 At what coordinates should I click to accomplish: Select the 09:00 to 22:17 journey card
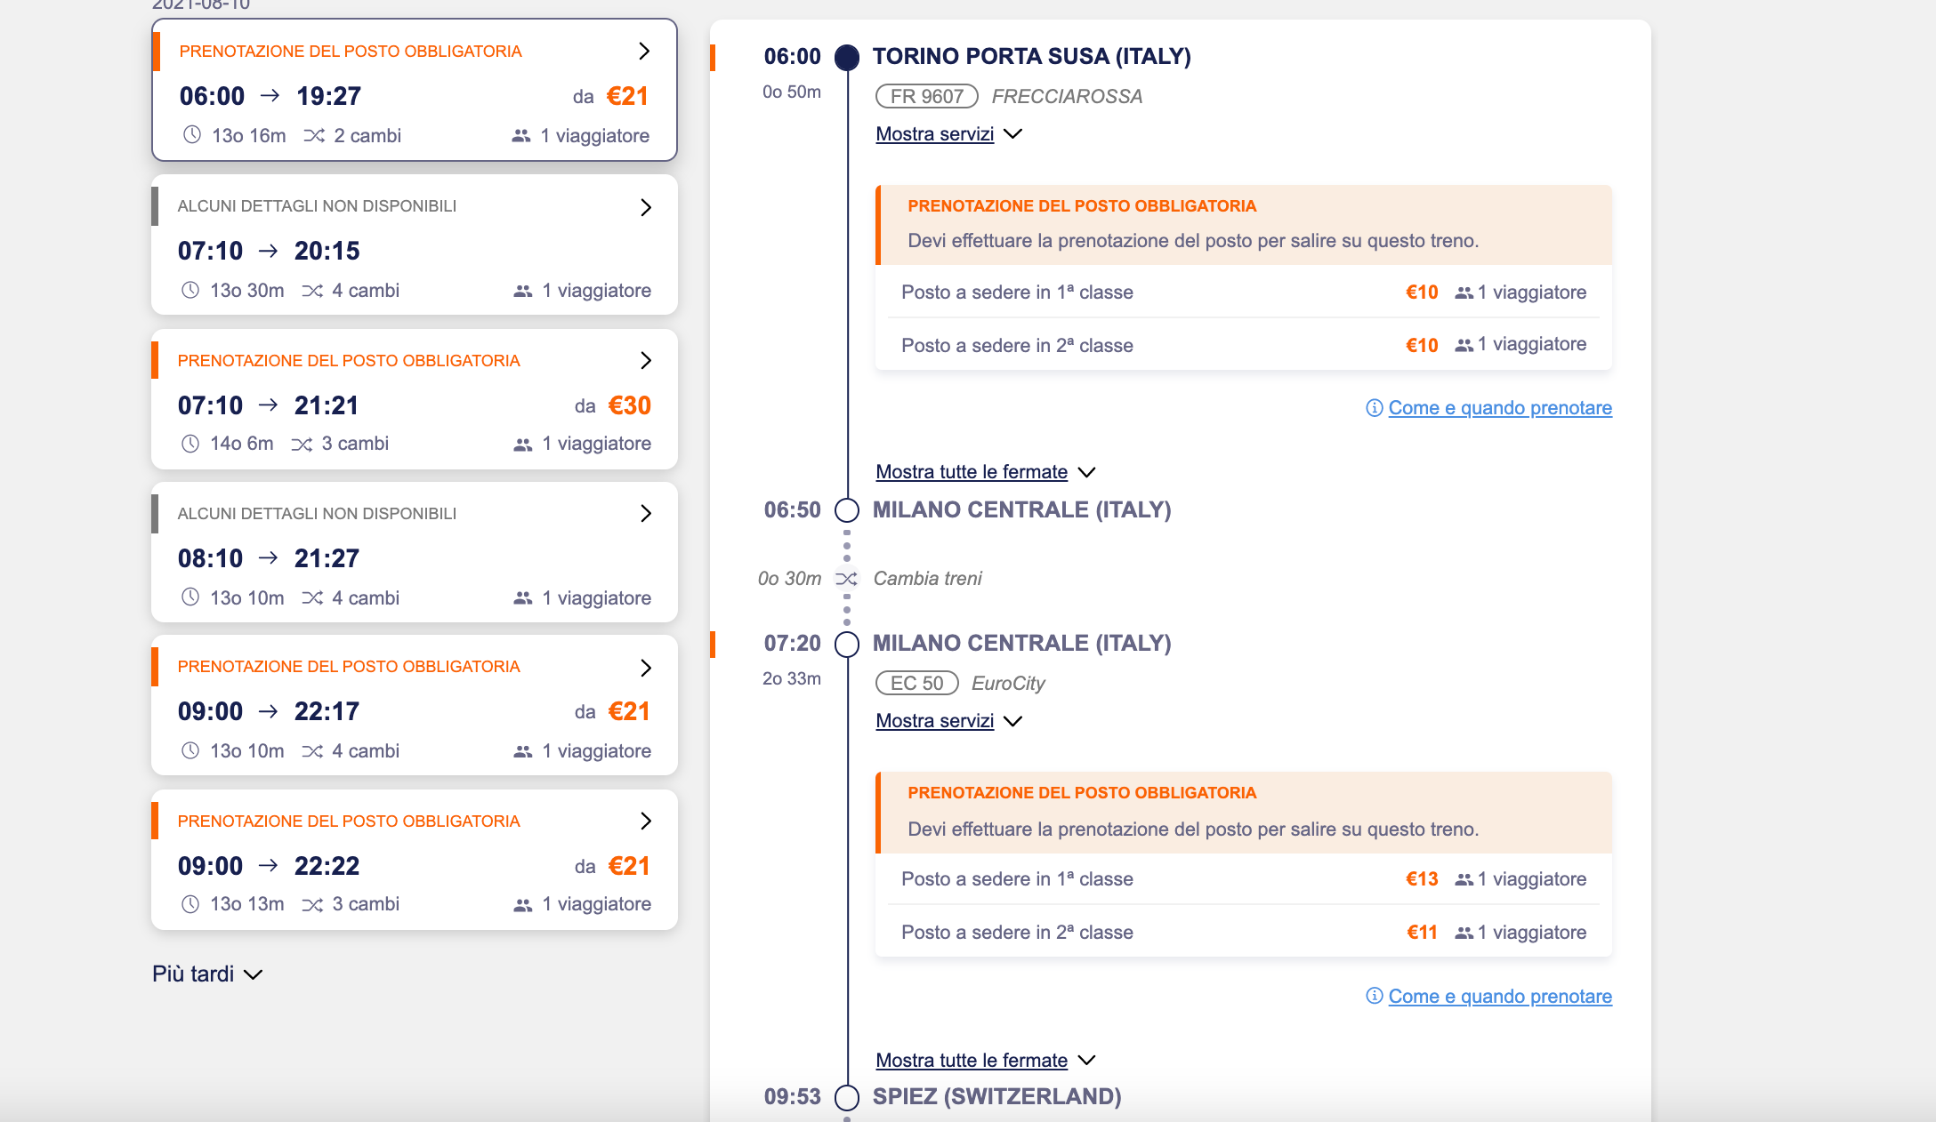415,705
